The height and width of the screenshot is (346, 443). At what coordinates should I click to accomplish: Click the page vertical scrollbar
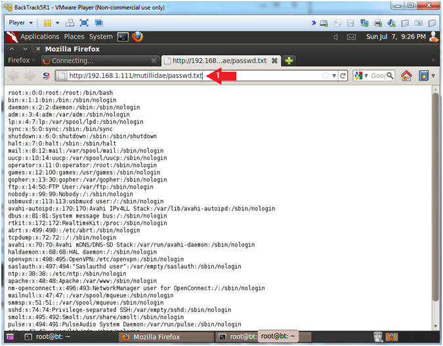coord(435,197)
